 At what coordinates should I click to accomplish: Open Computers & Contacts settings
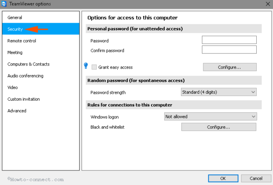[x=41, y=64]
